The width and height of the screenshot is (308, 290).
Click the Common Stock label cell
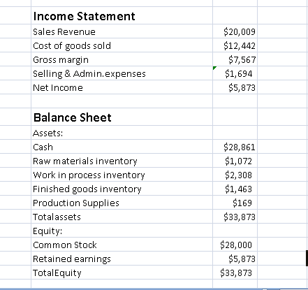pos(122,245)
